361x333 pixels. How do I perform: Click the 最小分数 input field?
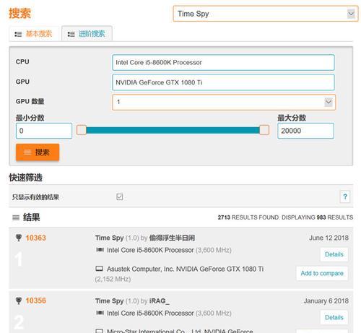(x=44, y=131)
